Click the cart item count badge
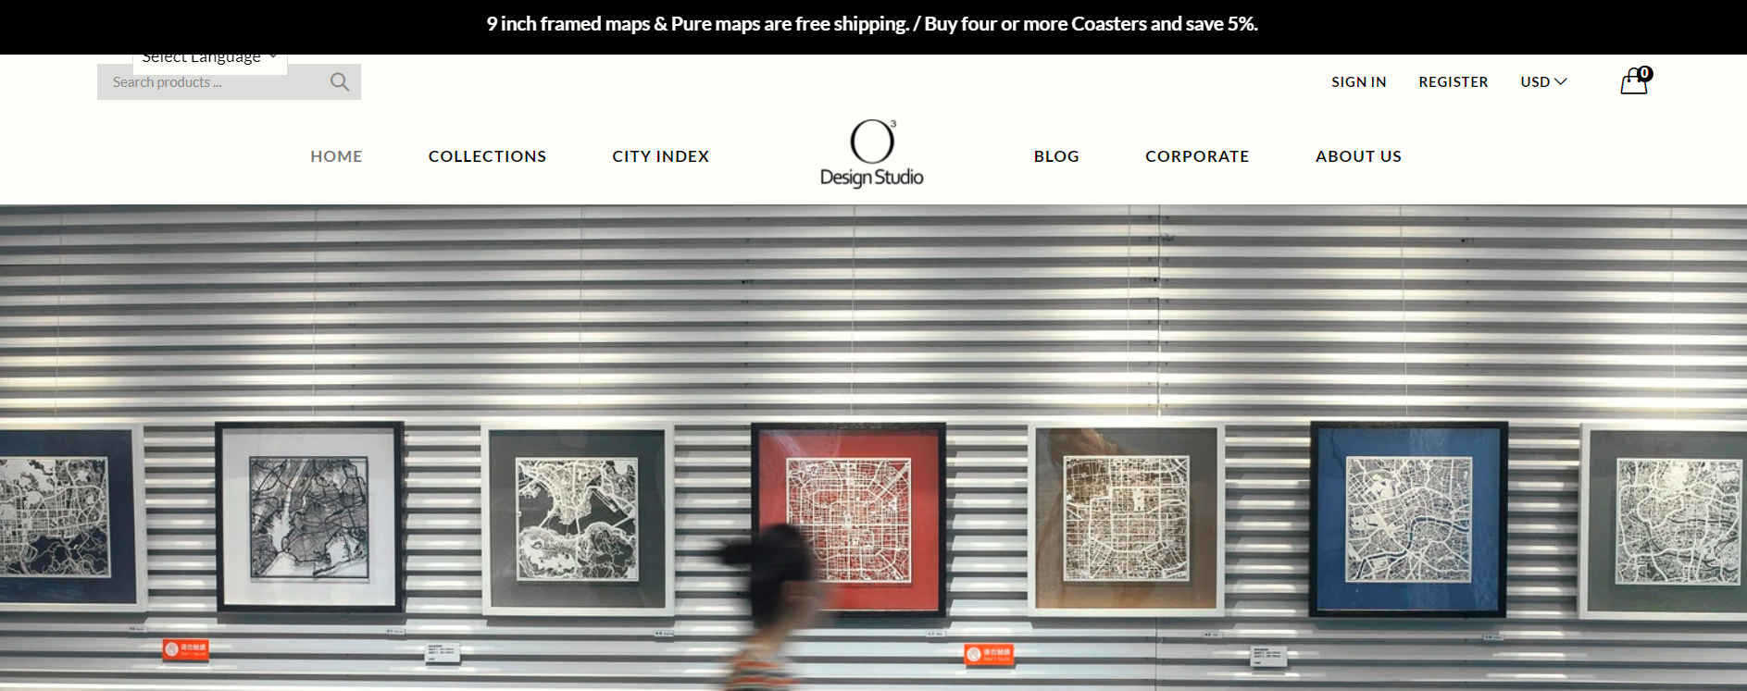This screenshot has width=1747, height=691. point(1644,73)
